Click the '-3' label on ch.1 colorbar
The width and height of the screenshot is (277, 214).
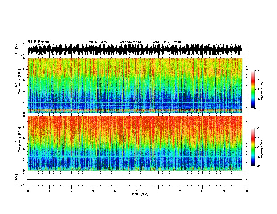(x=258, y=71)
